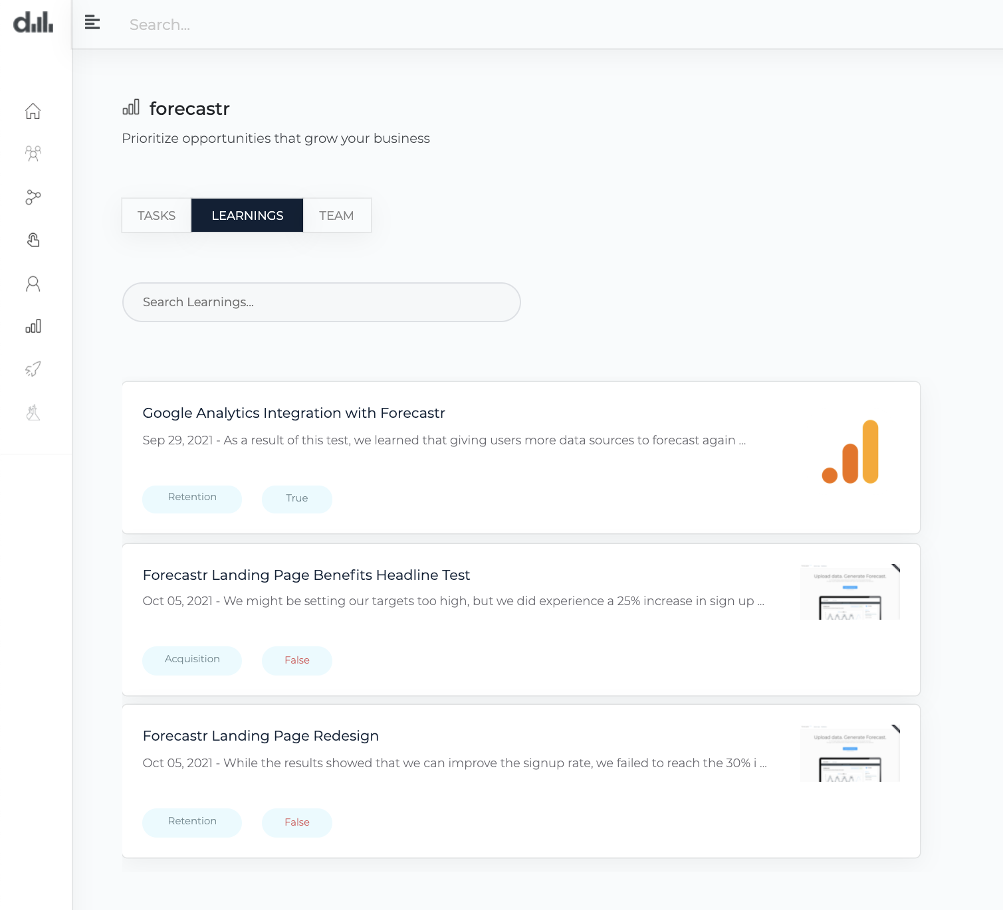
Task: Open the bar chart forecast icon in sidebar
Action: click(33, 326)
